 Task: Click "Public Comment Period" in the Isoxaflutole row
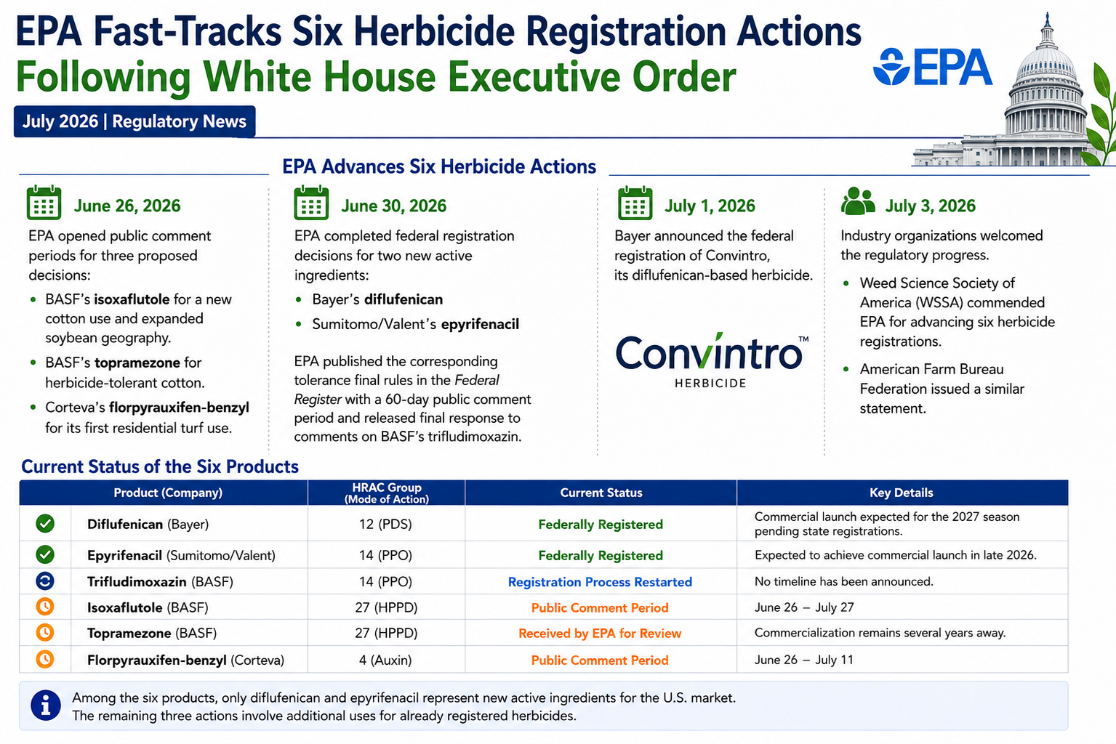(x=600, y=608)
